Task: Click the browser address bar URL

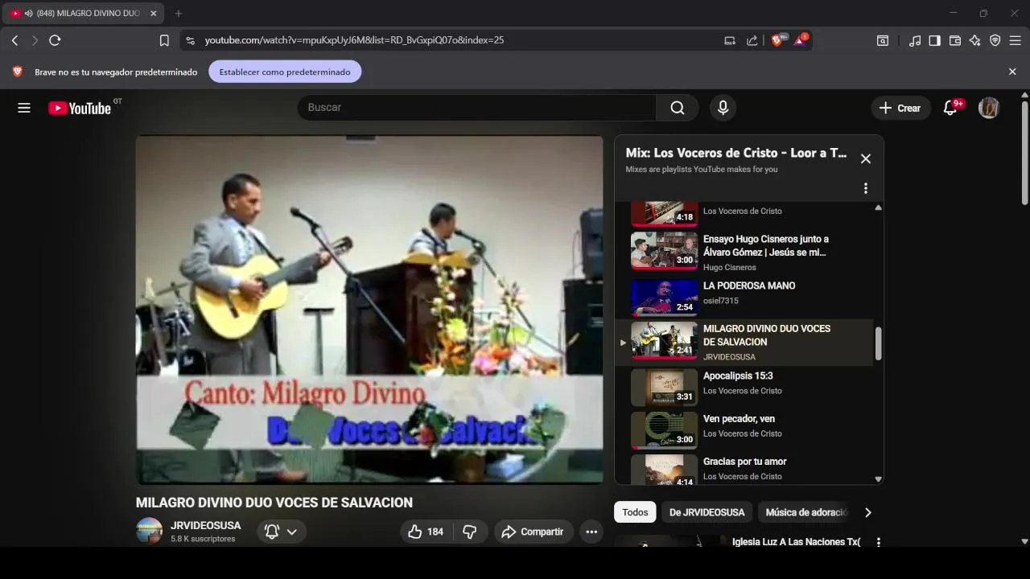Action: [354, 40]
